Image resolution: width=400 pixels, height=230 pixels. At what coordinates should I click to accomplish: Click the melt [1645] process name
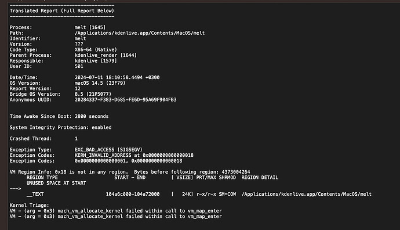[90, 27]
